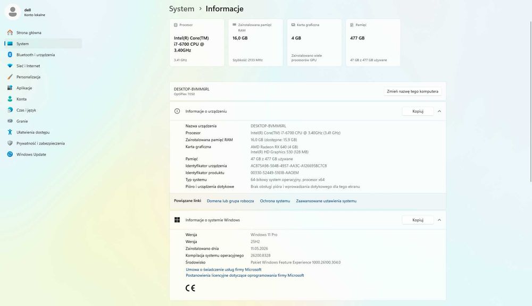
Task: Open the Ułatwienia dostępu accessibility icon
Action: (10, 132)
